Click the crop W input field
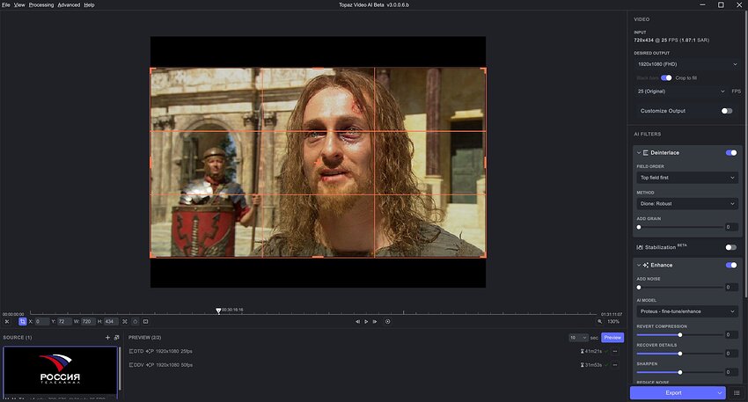The width and height of the screenshot is (748, 402). [87, 321]
